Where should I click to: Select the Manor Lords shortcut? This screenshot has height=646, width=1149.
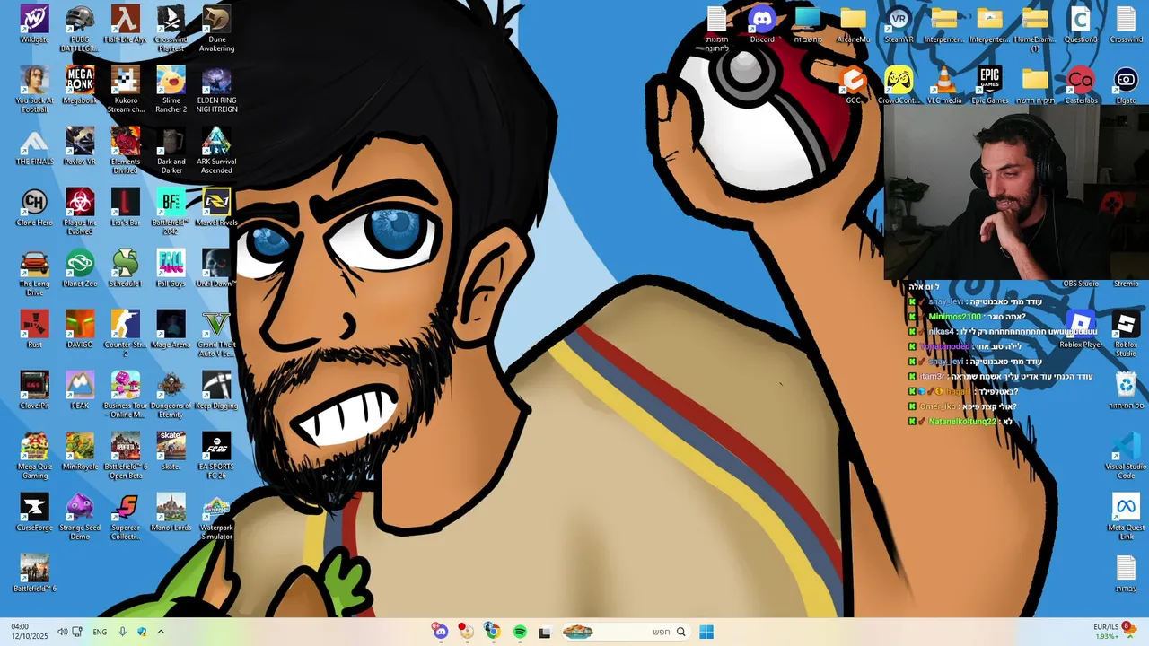coord(171,512)
